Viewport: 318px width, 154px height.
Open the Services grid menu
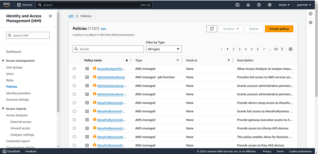[x=25, y=5]
